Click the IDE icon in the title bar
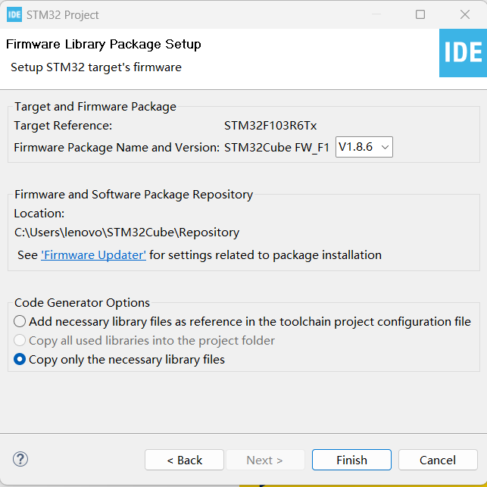487x487 pixels. 14,14
